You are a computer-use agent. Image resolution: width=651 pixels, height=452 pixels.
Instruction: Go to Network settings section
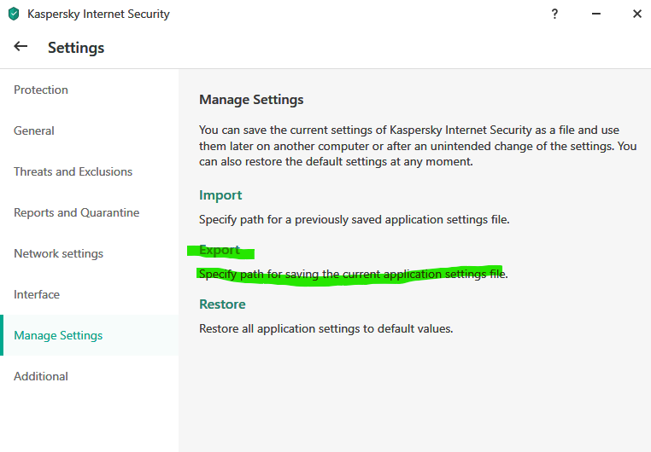58,253
